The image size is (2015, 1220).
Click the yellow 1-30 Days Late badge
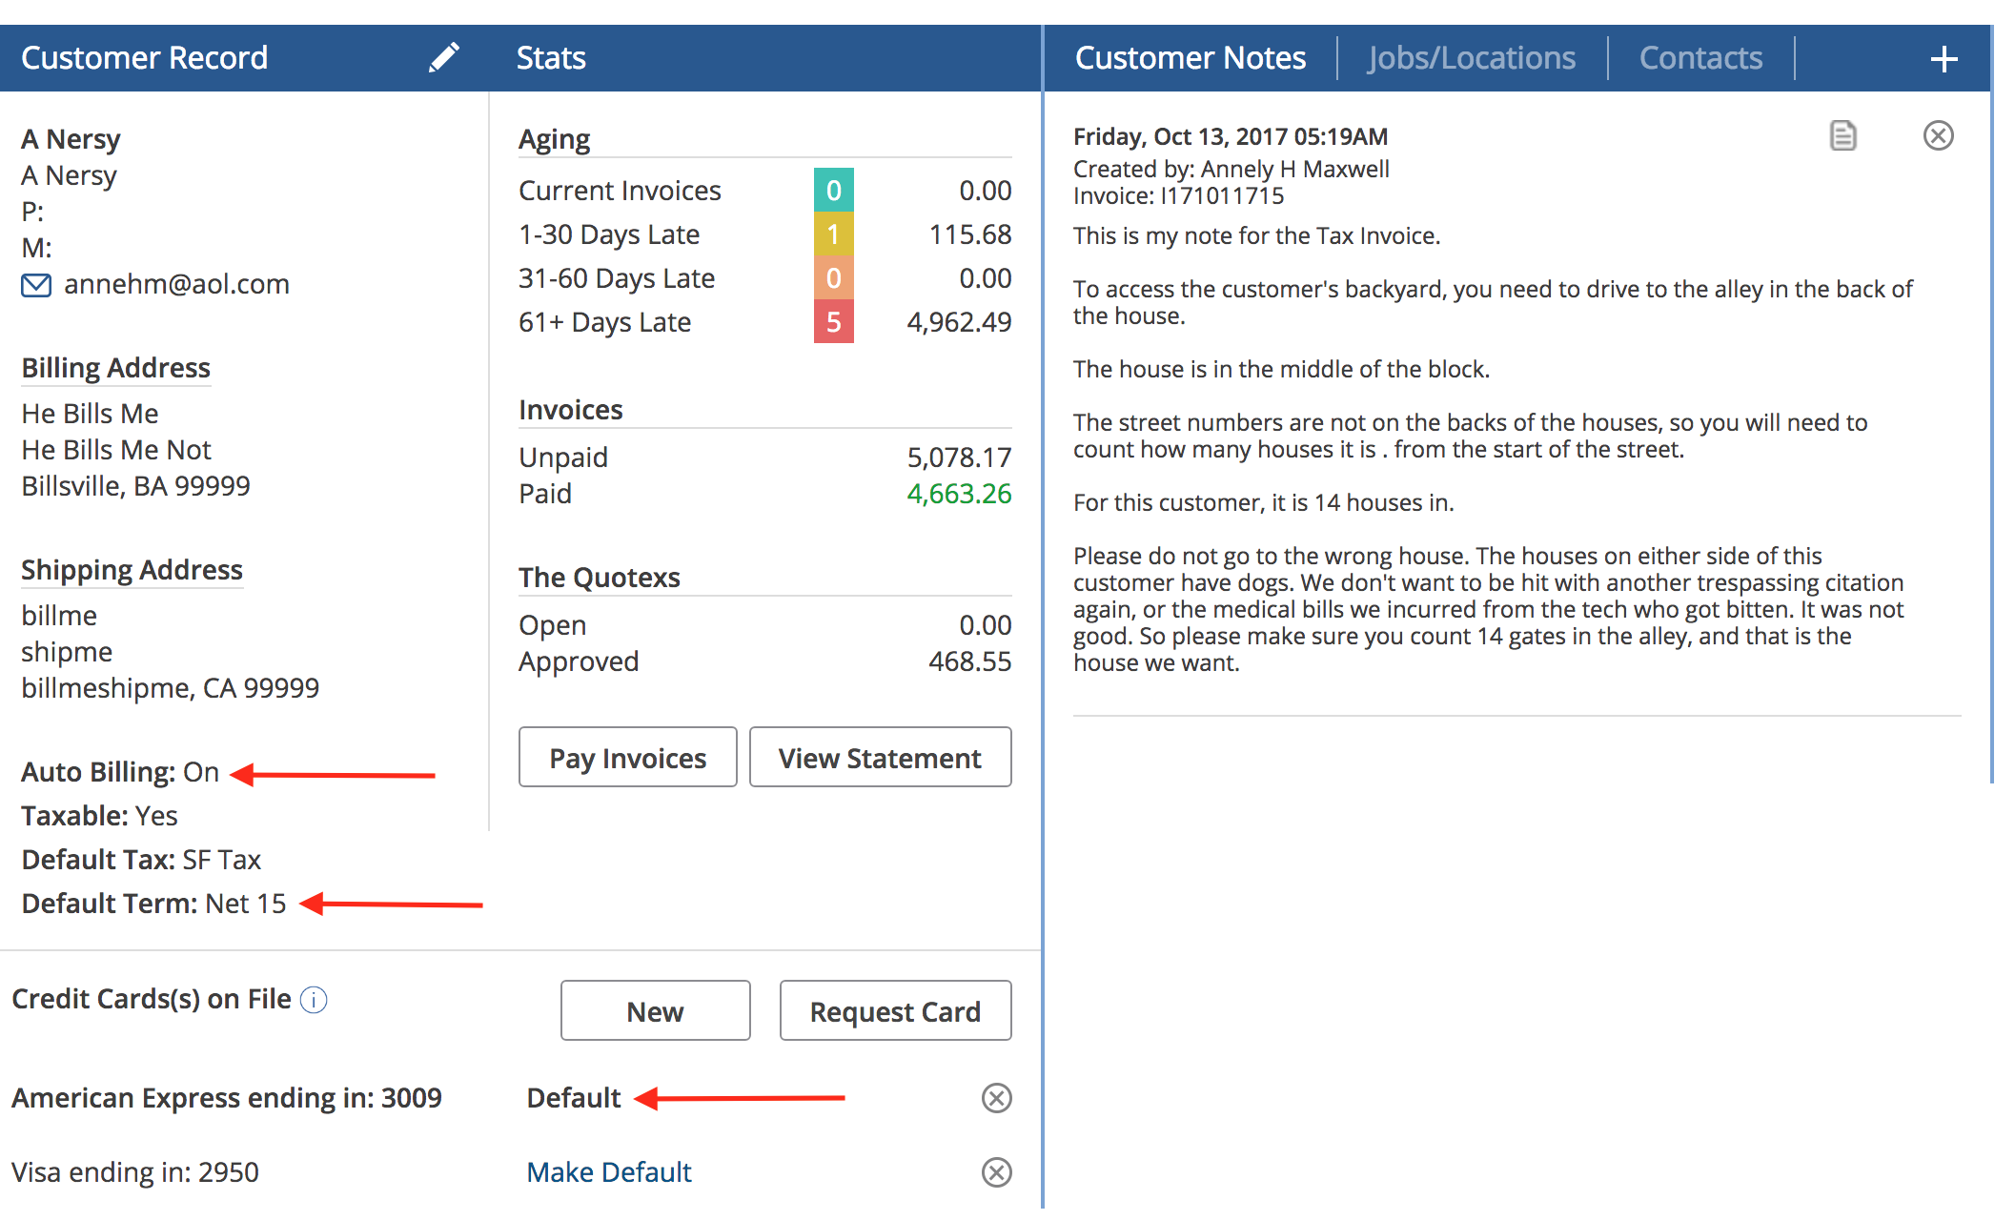click(833, 234)
